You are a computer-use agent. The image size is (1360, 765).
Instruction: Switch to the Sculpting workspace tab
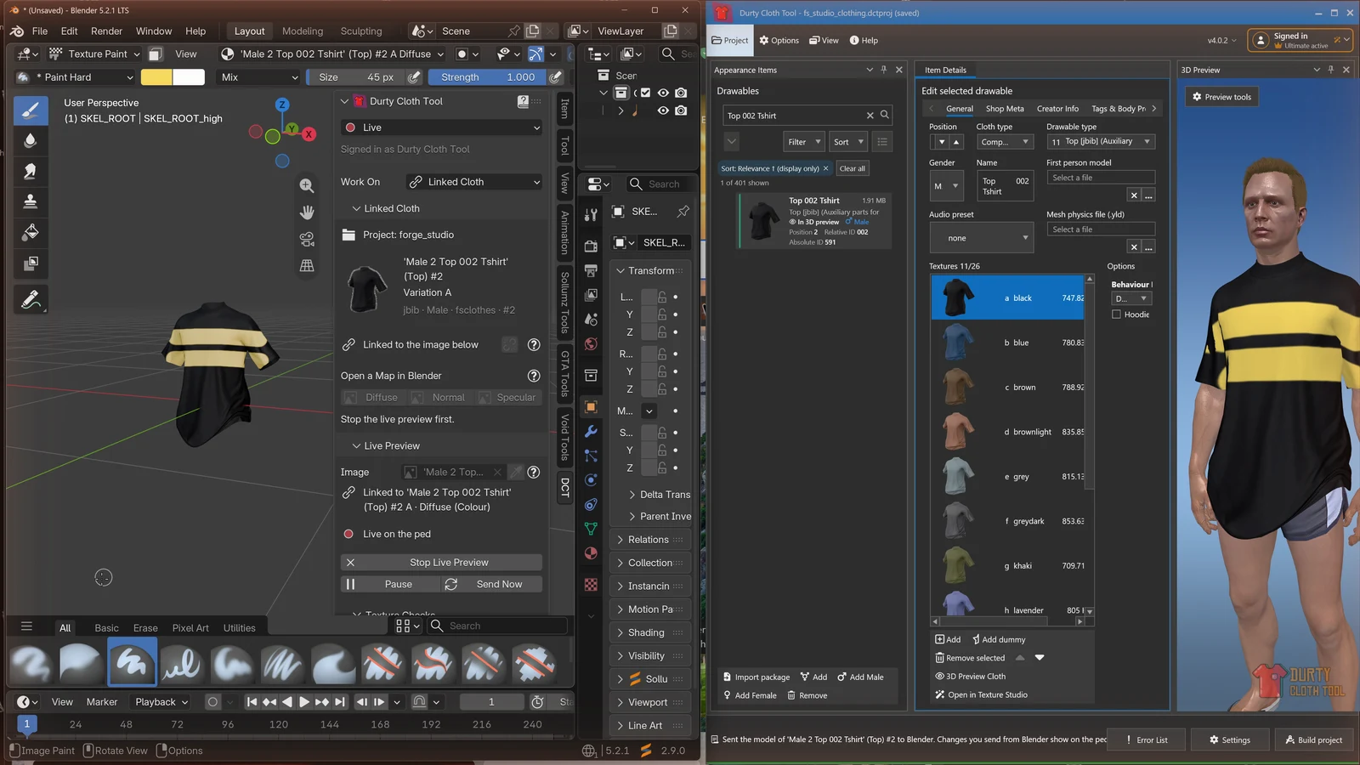pos(361,31)
